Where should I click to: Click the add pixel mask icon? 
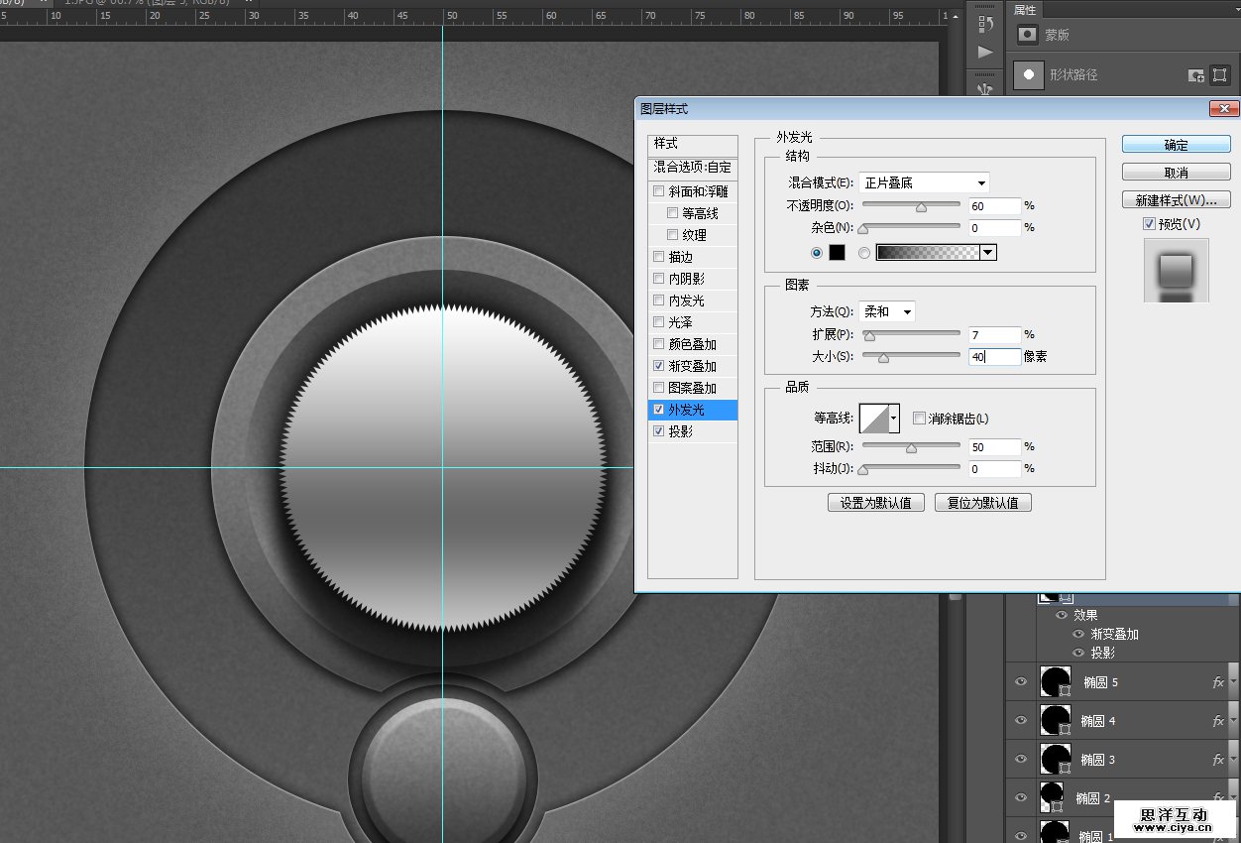point(1196,75)
